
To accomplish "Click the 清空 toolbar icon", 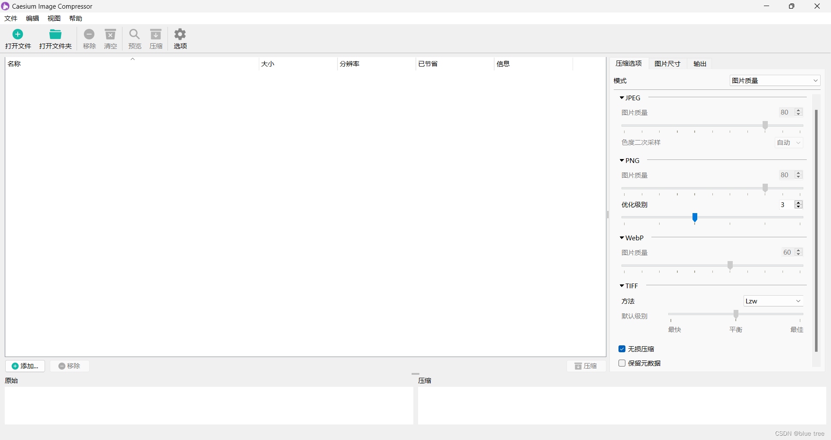I will pyautogui.click(x=111, y=34).
